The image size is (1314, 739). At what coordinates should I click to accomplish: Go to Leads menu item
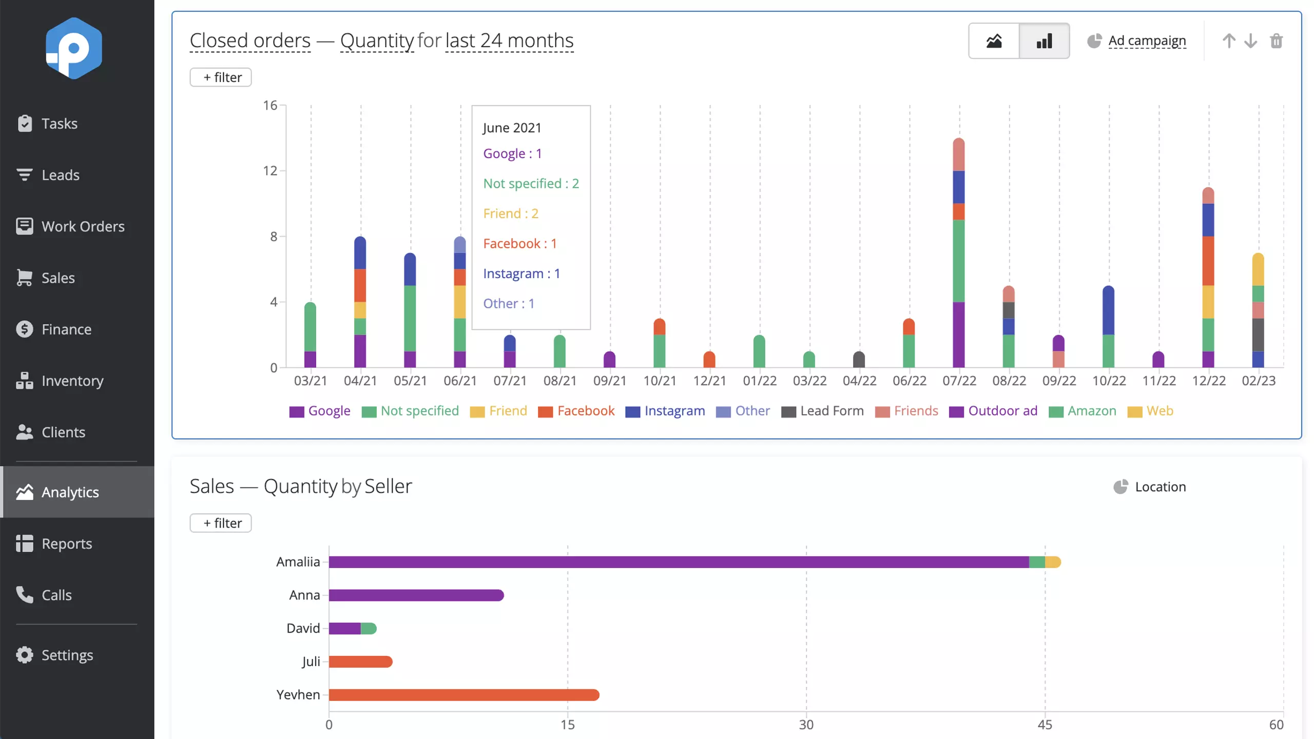point(77,174)
